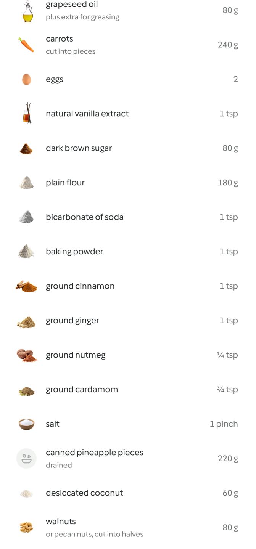The width and height of the screenshot is (256, 549).
Task: Select the ¾ tsp cardamom quantity
Action: (x=227, y=389)
